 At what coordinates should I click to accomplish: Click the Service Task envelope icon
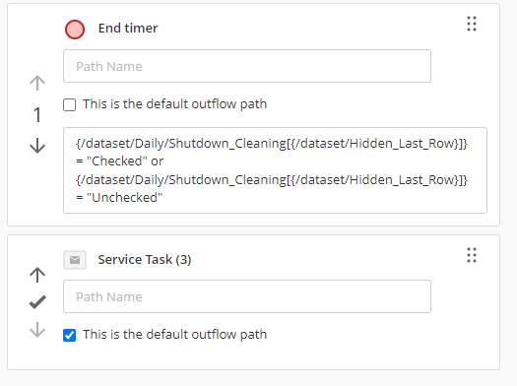(x=75, y=260)
